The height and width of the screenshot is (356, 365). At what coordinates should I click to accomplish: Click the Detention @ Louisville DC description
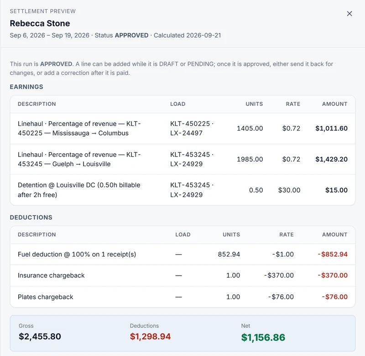point(79,190)
